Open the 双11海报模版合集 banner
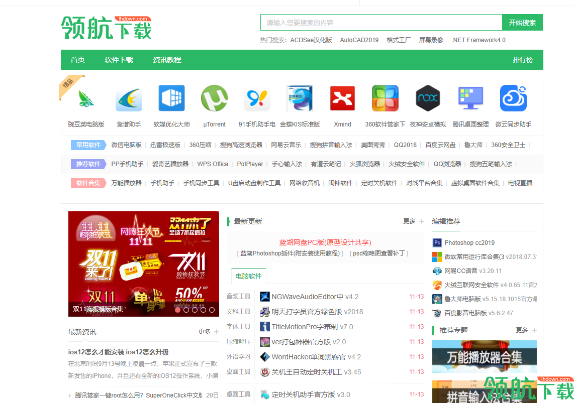The image size is (574, 403). (x=144, y=264)
